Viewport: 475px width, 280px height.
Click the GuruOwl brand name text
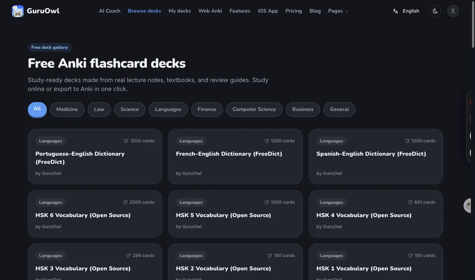pos(43,11)
